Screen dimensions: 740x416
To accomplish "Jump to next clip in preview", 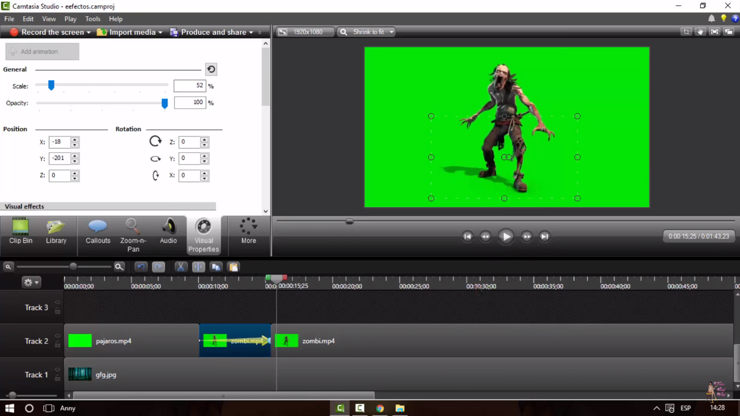I will tap(544, 236).
